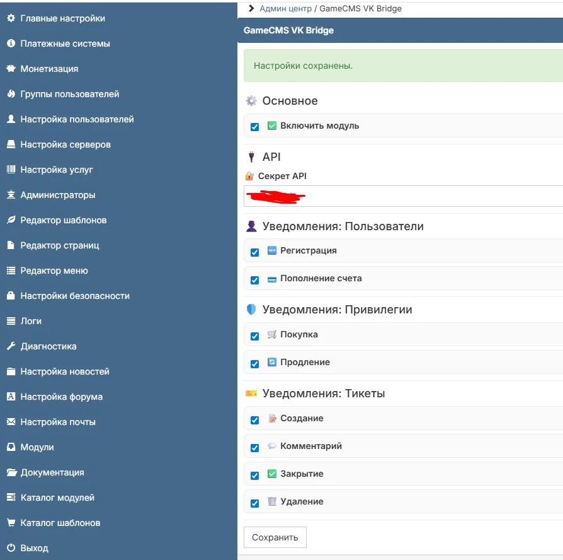Open the Каталог модулей link
The image size is (563, 560).
click(x=57, y=498)
